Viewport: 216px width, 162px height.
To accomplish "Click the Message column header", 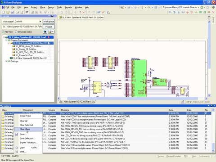I will click(114, 110).
